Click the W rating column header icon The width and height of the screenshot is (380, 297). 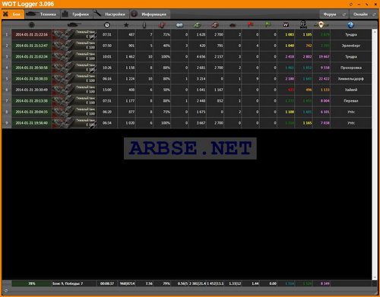click(x=286, y=25)
